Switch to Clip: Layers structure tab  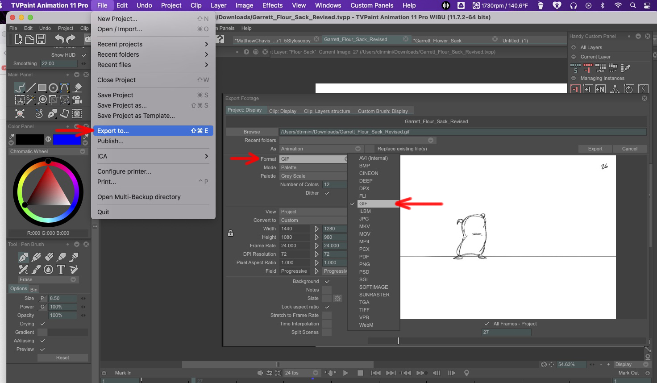(x=327, y=111)
